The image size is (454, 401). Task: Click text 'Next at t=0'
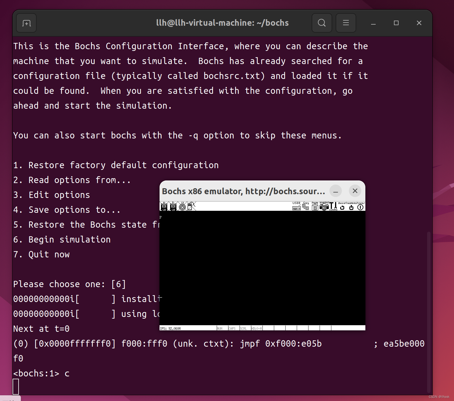coord(41,329)
